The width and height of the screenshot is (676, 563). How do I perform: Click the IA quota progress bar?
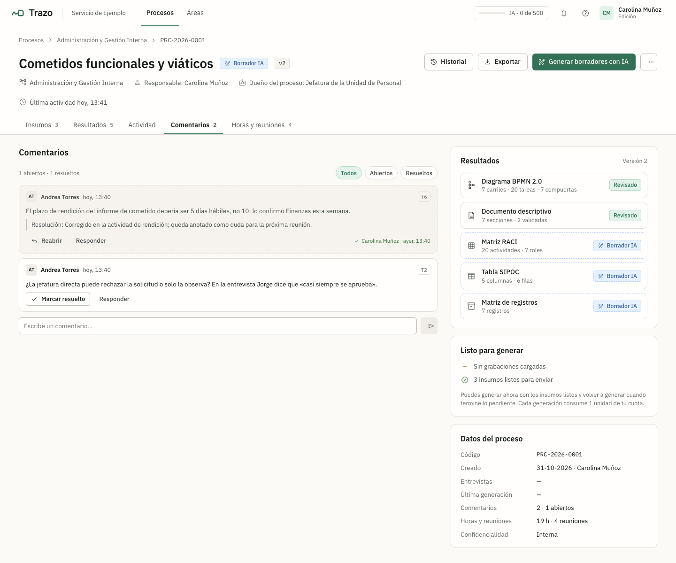pos(492,13)
